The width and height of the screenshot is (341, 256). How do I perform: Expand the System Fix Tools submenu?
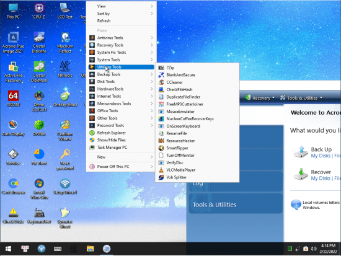[x=121, y=53]
